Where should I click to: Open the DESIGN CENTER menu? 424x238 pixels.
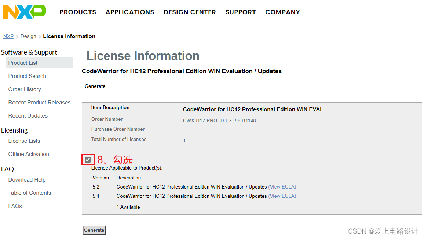coord(190,12)
